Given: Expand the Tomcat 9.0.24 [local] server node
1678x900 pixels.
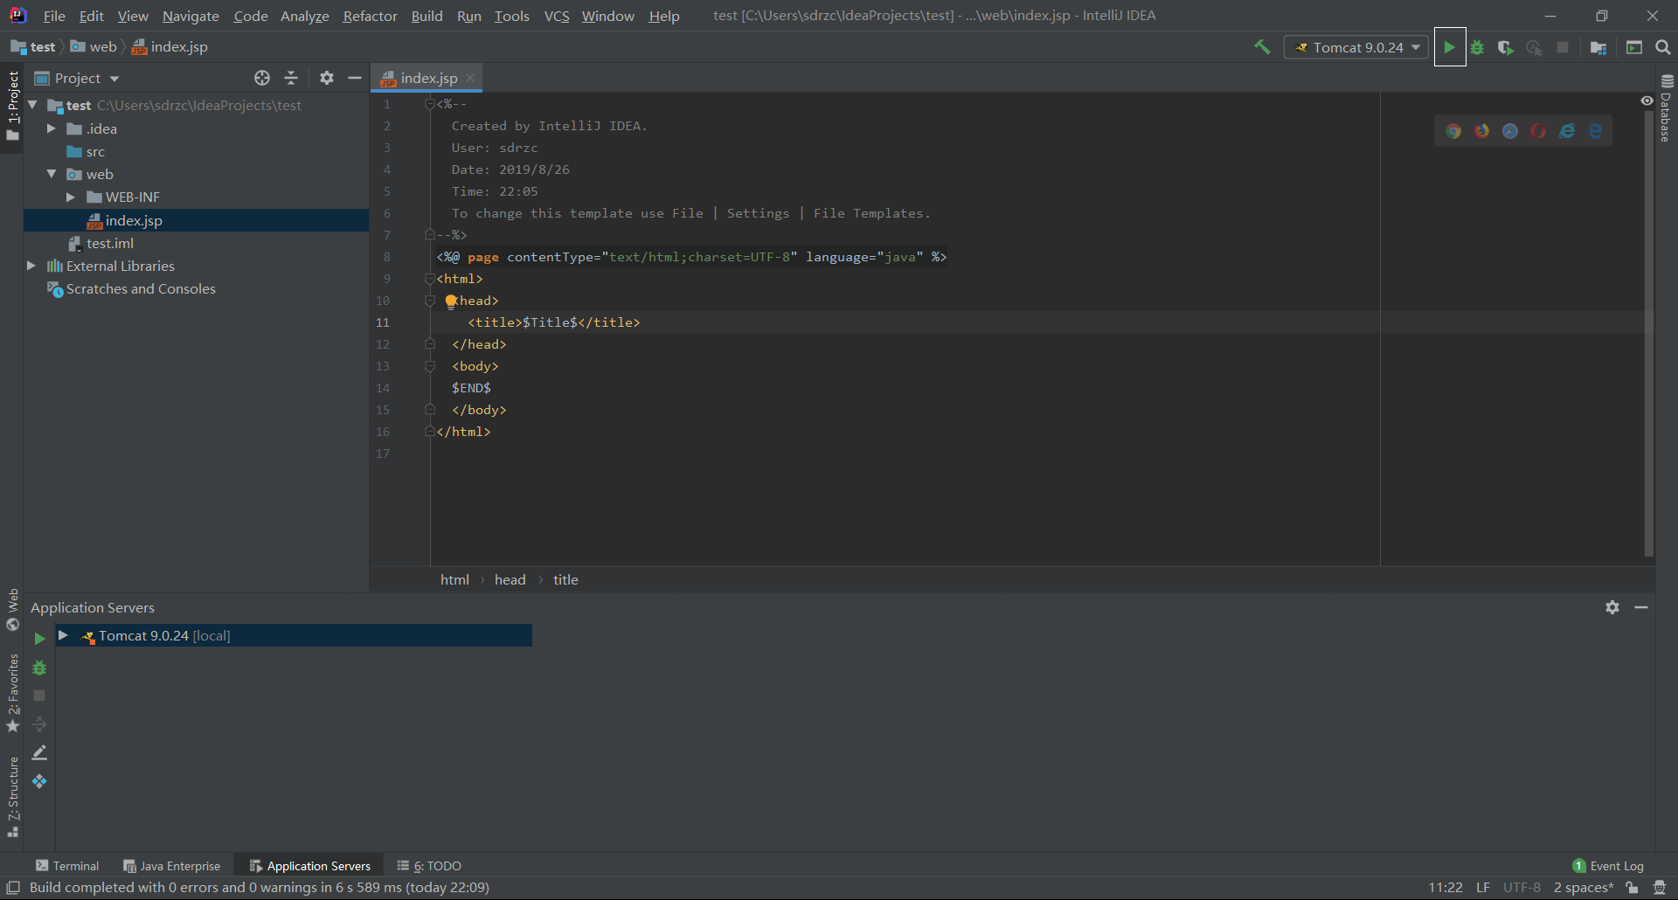Looking at the screenshot, I should click(63, 635).
